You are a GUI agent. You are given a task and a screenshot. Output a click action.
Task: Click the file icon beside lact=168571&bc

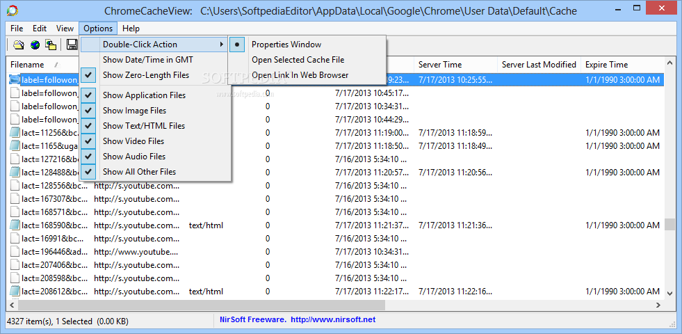point(15,212)
